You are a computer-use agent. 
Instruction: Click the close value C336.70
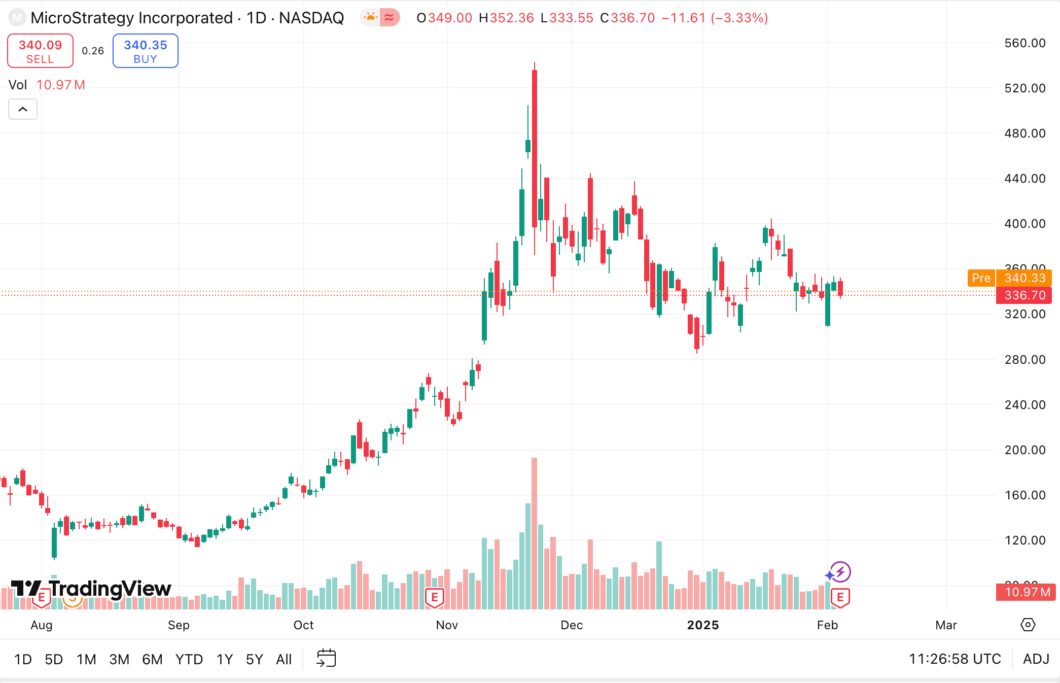pos(627,18)
